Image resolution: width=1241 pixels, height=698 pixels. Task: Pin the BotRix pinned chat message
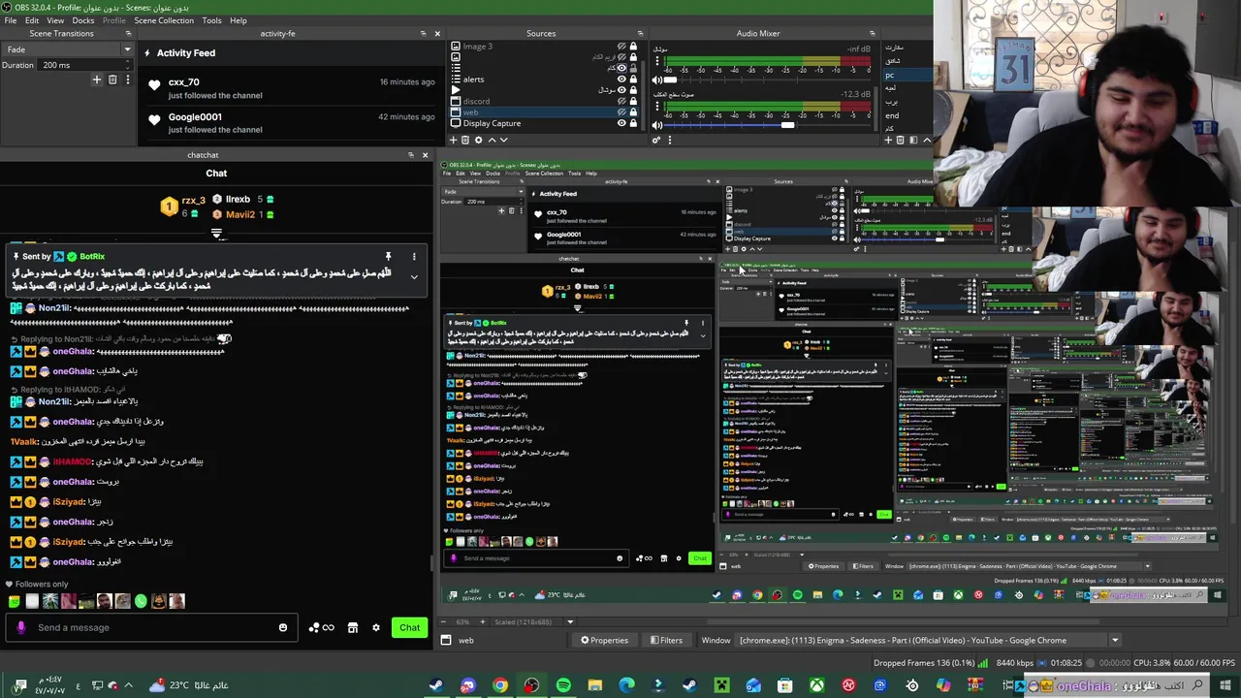(x=388, y=257)
